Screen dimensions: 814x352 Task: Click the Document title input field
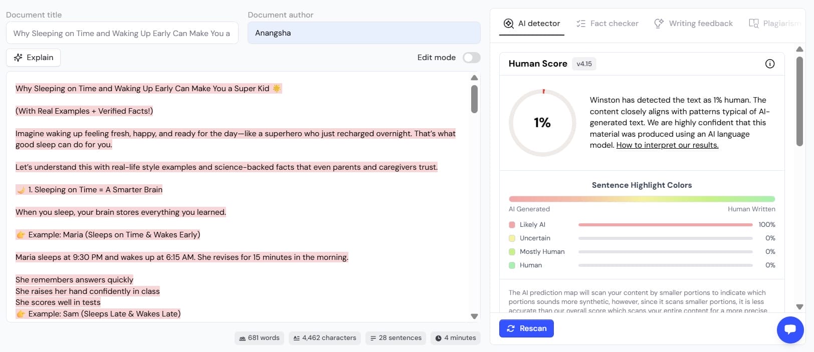click(122, 33)
